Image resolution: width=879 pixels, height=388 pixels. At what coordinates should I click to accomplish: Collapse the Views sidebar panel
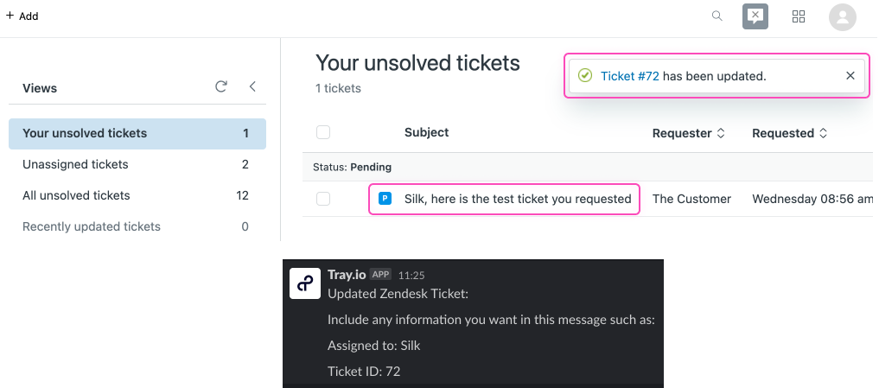tap(252, 86)
